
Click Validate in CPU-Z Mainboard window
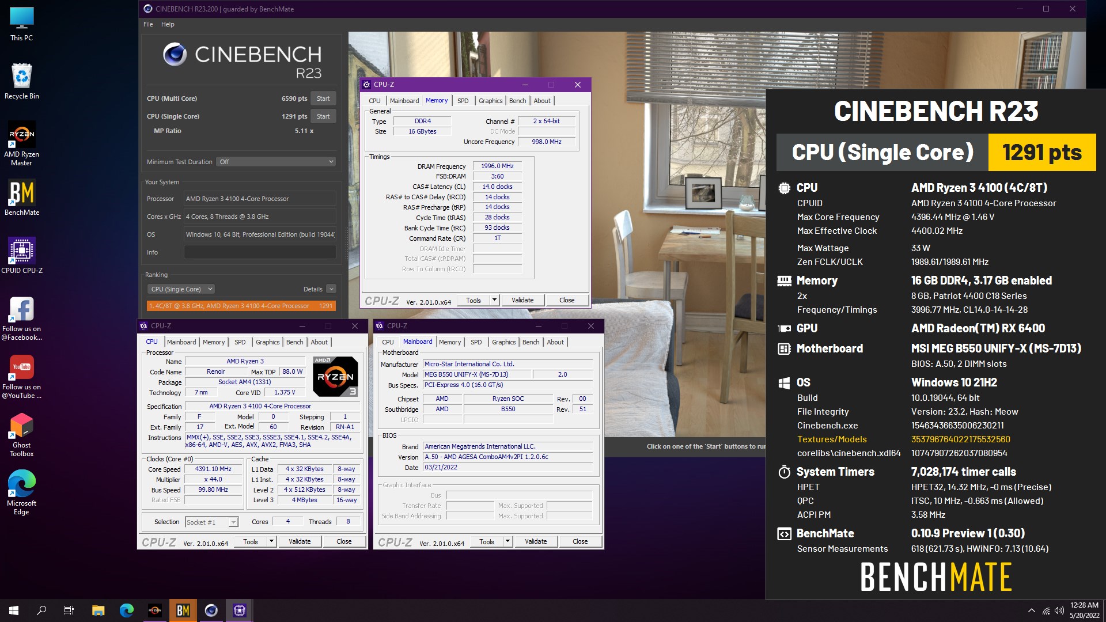tap(536, 541)
